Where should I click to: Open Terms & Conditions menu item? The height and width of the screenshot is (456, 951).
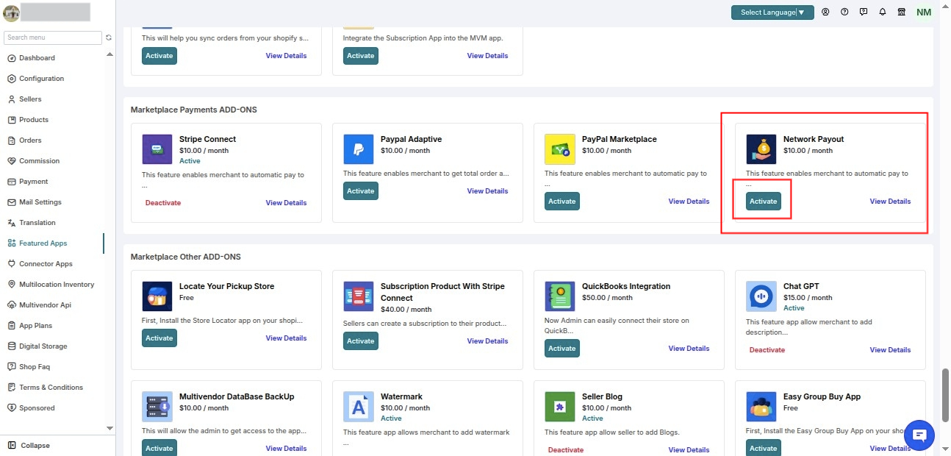(45, 388)
